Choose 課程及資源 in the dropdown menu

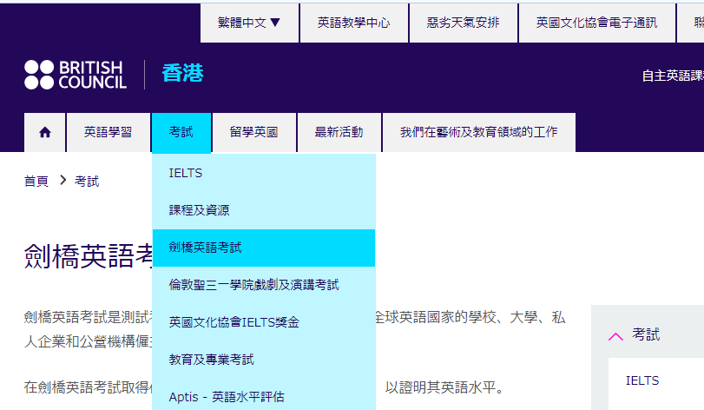[x=264, y=210]
